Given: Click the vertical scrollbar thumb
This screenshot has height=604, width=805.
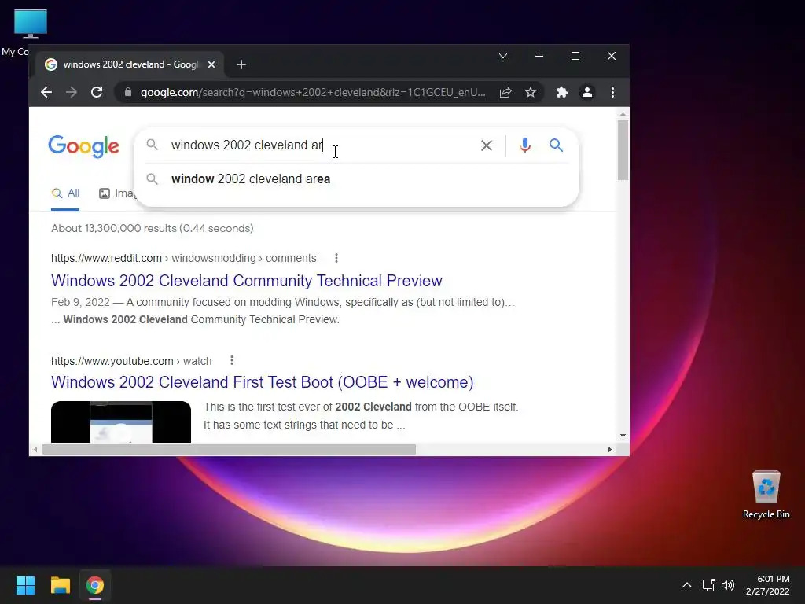Looking at the screenshot, I should coord(623,150).
